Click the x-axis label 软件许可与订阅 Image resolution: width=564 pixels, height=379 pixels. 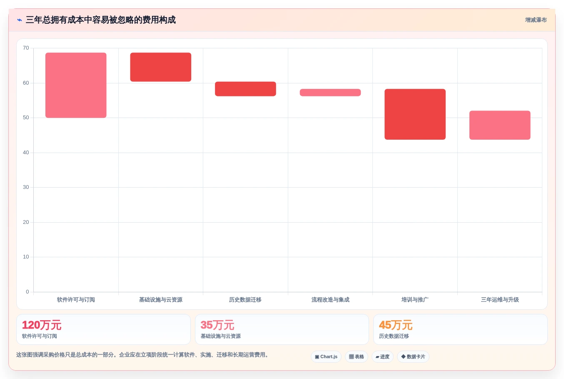(x=76, y=300)
